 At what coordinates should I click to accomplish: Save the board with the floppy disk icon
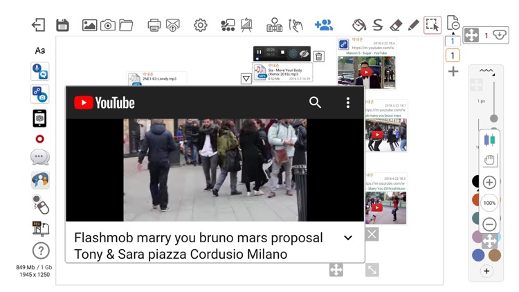click(x=62, y=25)
